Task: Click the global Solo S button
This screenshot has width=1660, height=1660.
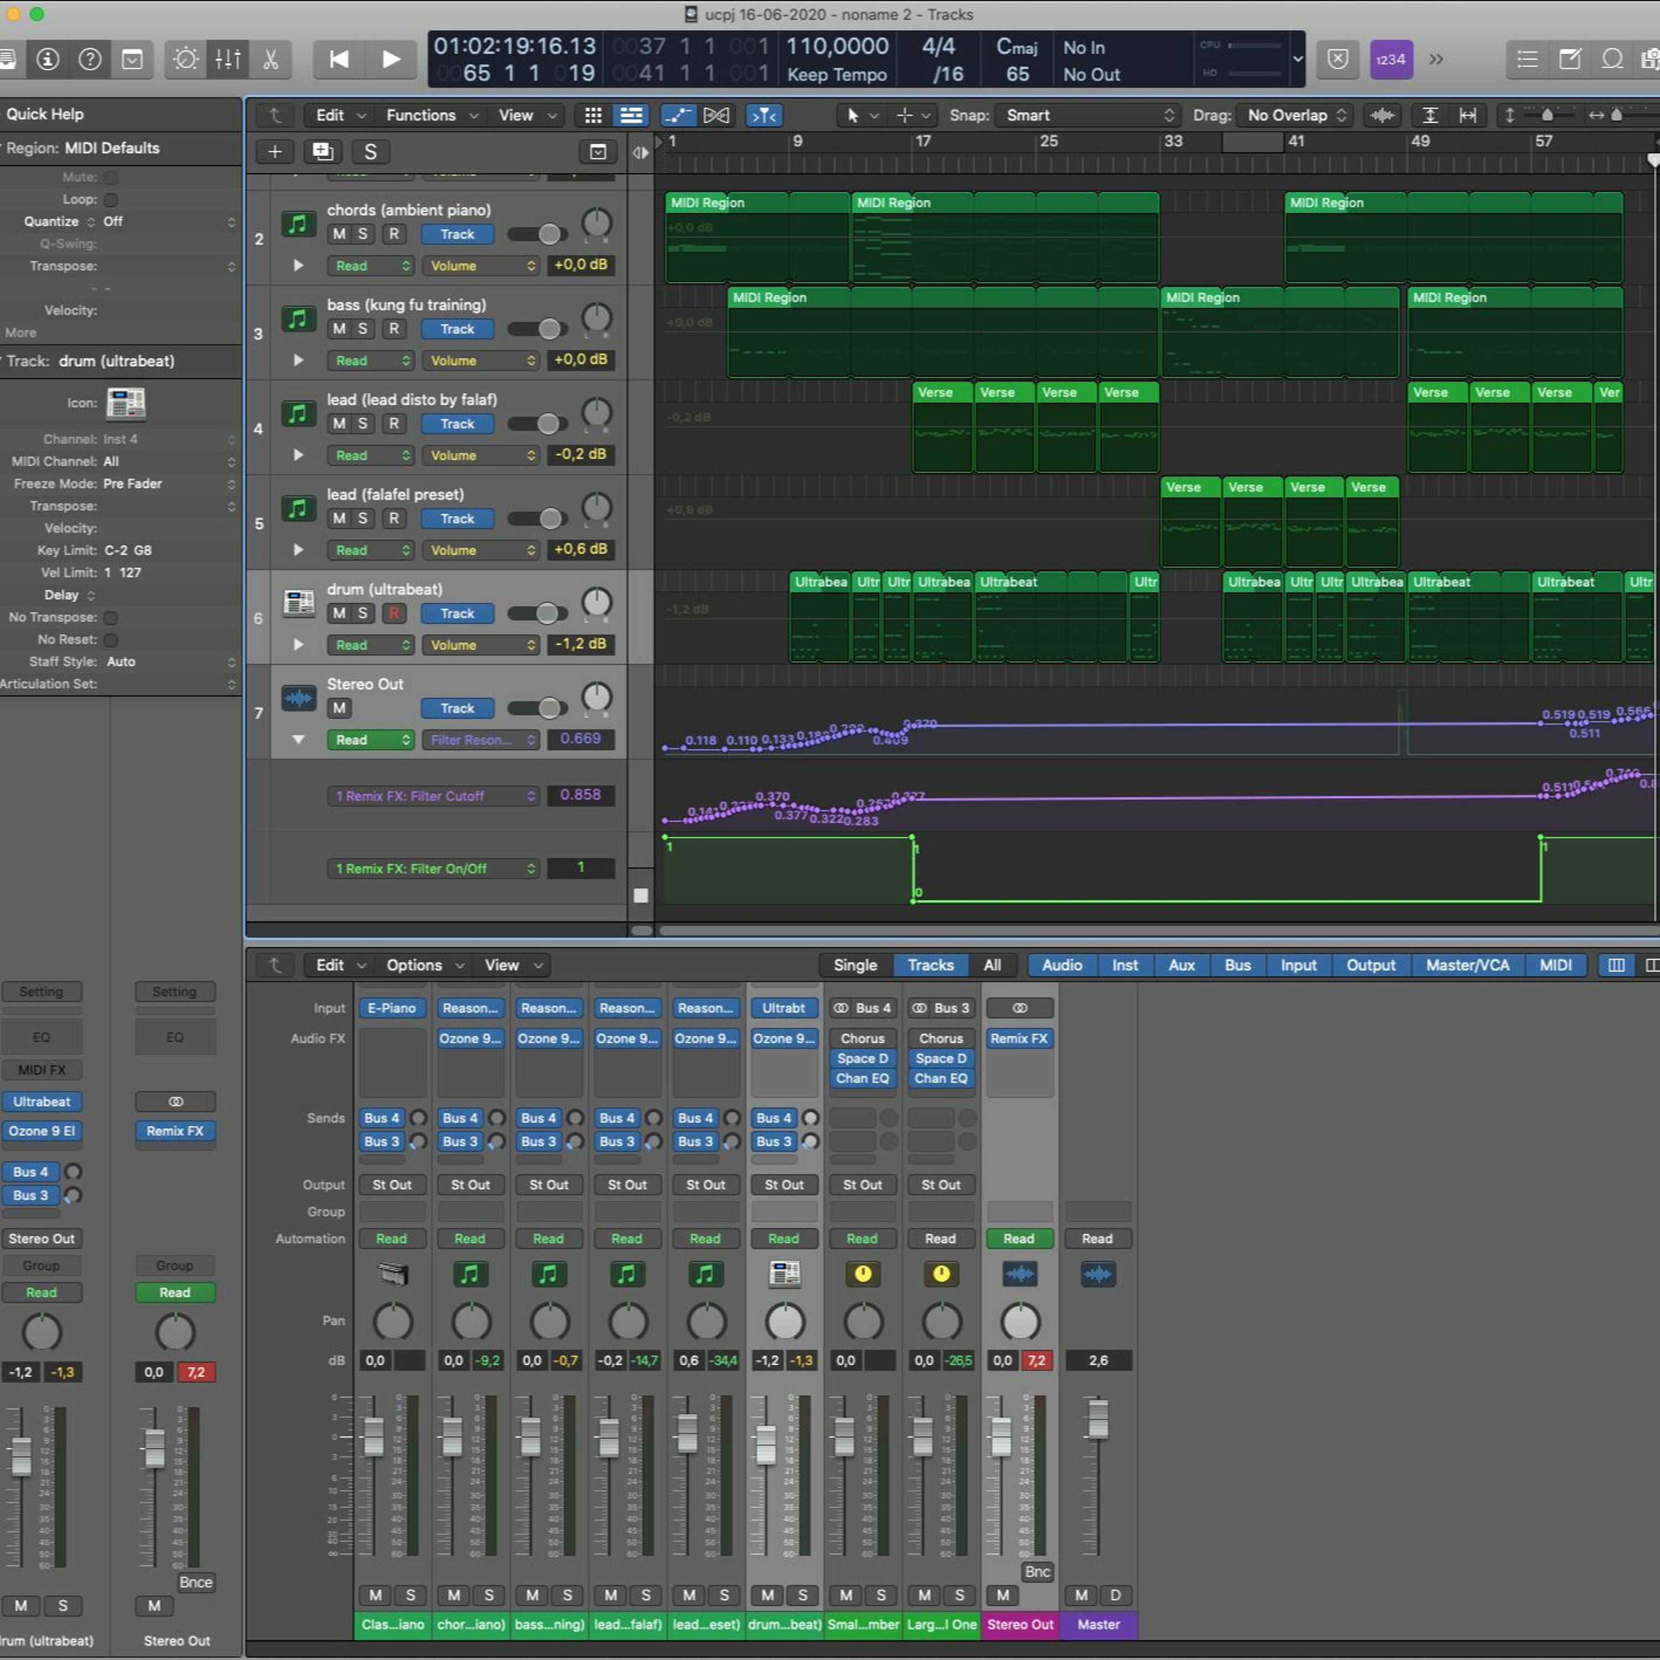Action: [370, 152]
